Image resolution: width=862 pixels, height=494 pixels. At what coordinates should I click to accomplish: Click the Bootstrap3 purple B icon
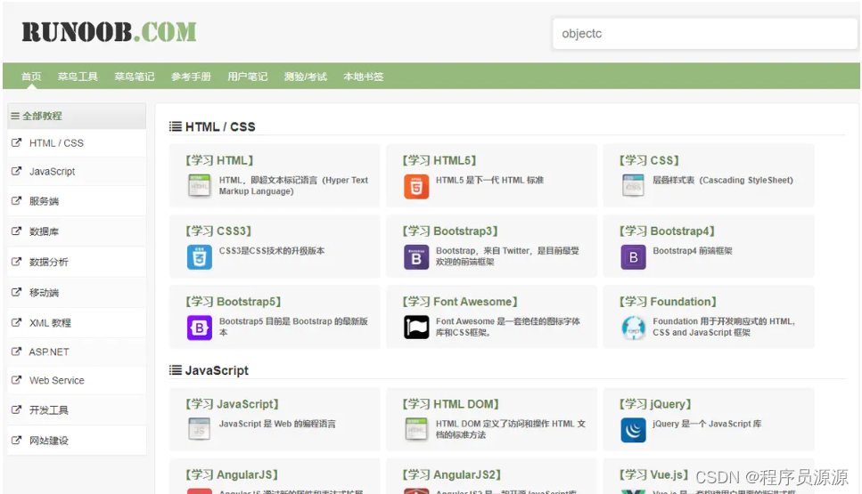click(416, 256)
